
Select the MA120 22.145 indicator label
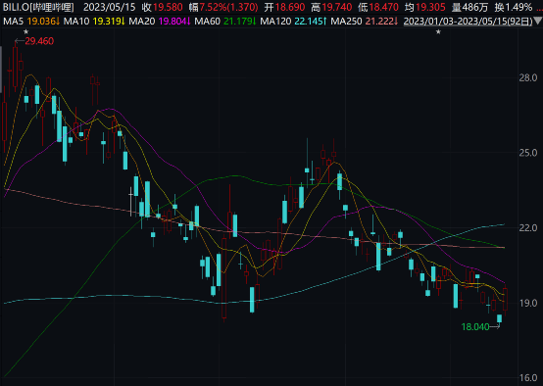pyautogui.click(x=293, y=22)
